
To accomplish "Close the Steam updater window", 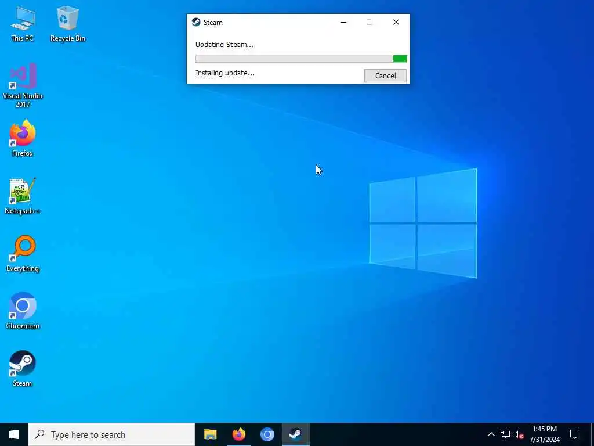I will click(x=396, y=22).
